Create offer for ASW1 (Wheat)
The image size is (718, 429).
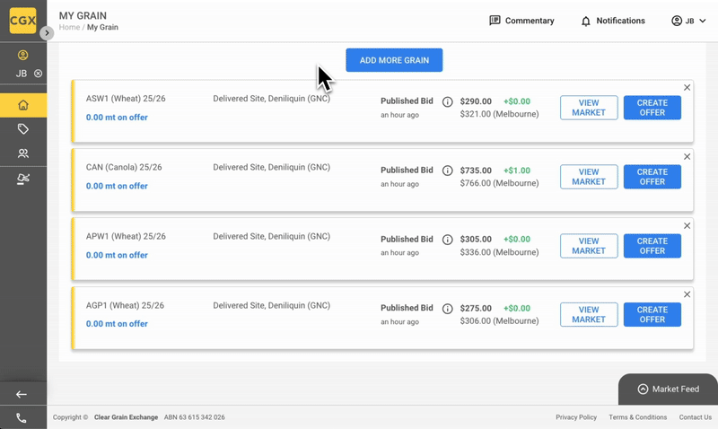652,108
